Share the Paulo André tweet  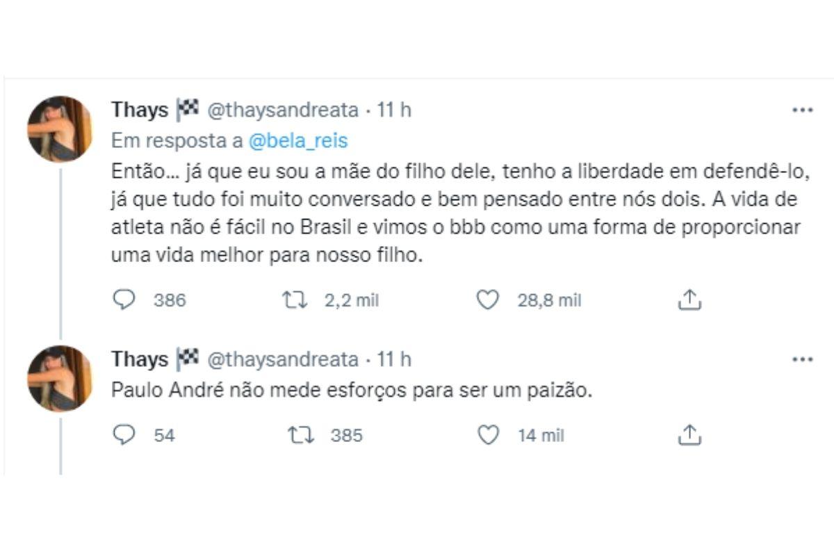pos(689,435)
